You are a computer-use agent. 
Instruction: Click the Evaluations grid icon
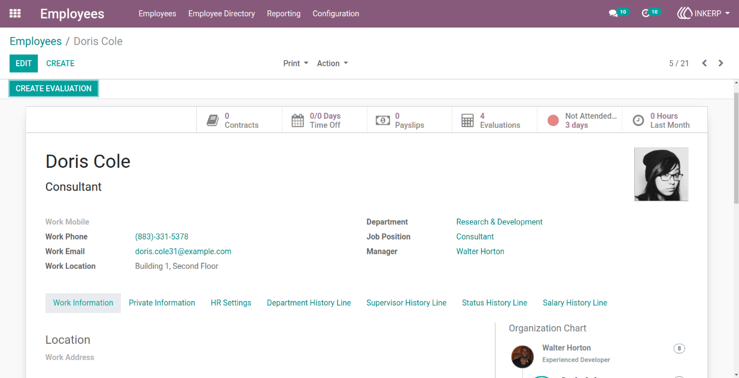[x=467, y=121]
